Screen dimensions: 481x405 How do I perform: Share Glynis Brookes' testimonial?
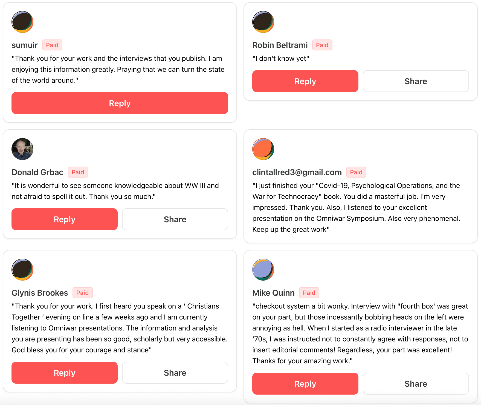coord(175,373)
